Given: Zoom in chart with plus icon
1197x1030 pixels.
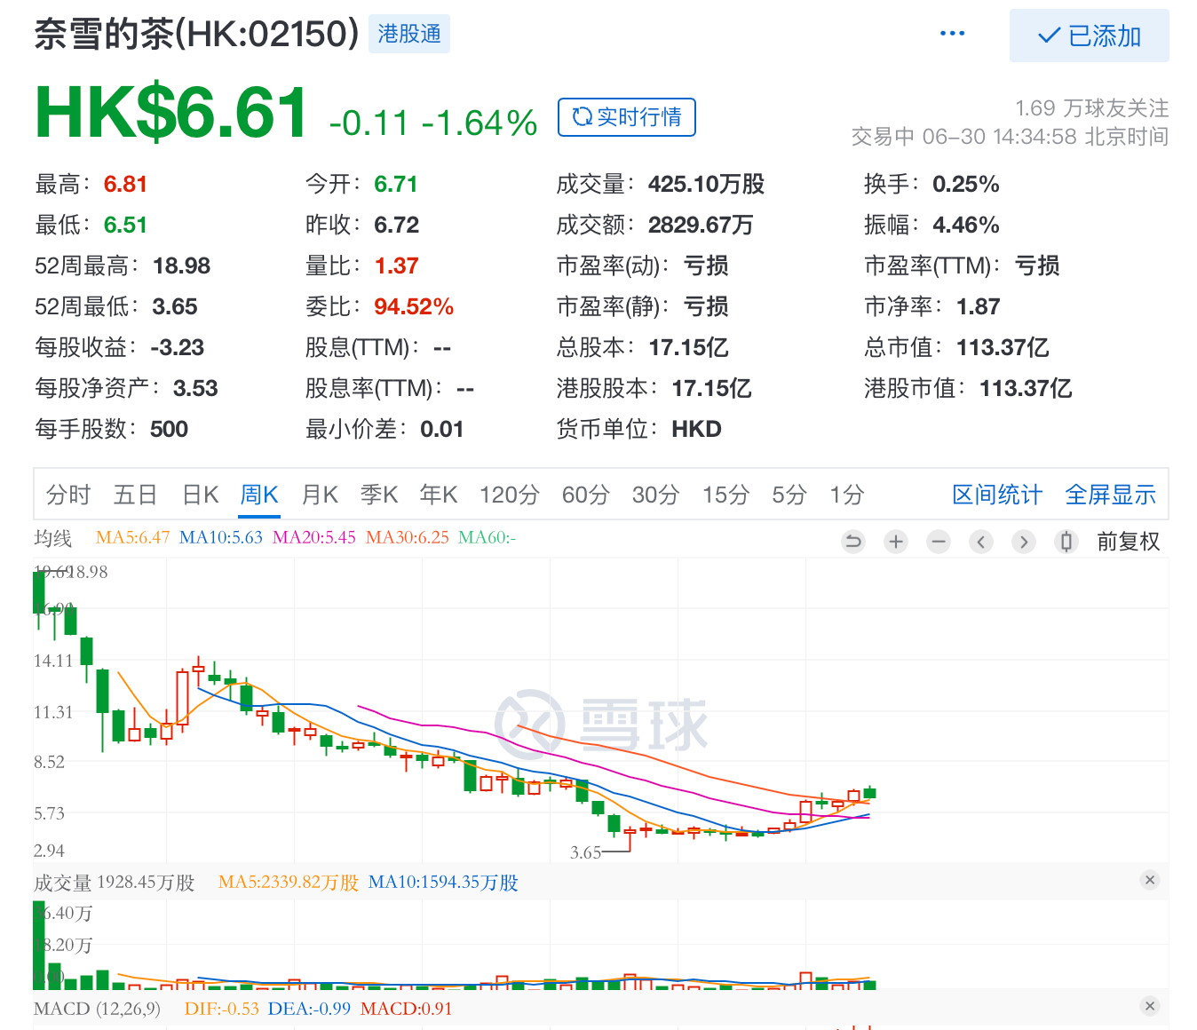Looking at the screenshot, I should [896, 542].
